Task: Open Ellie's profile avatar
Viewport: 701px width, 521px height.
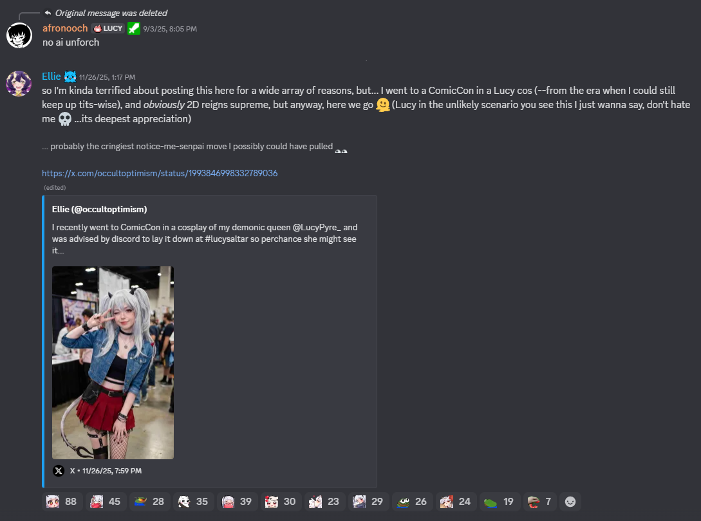Action: click(x=19, y=84)
